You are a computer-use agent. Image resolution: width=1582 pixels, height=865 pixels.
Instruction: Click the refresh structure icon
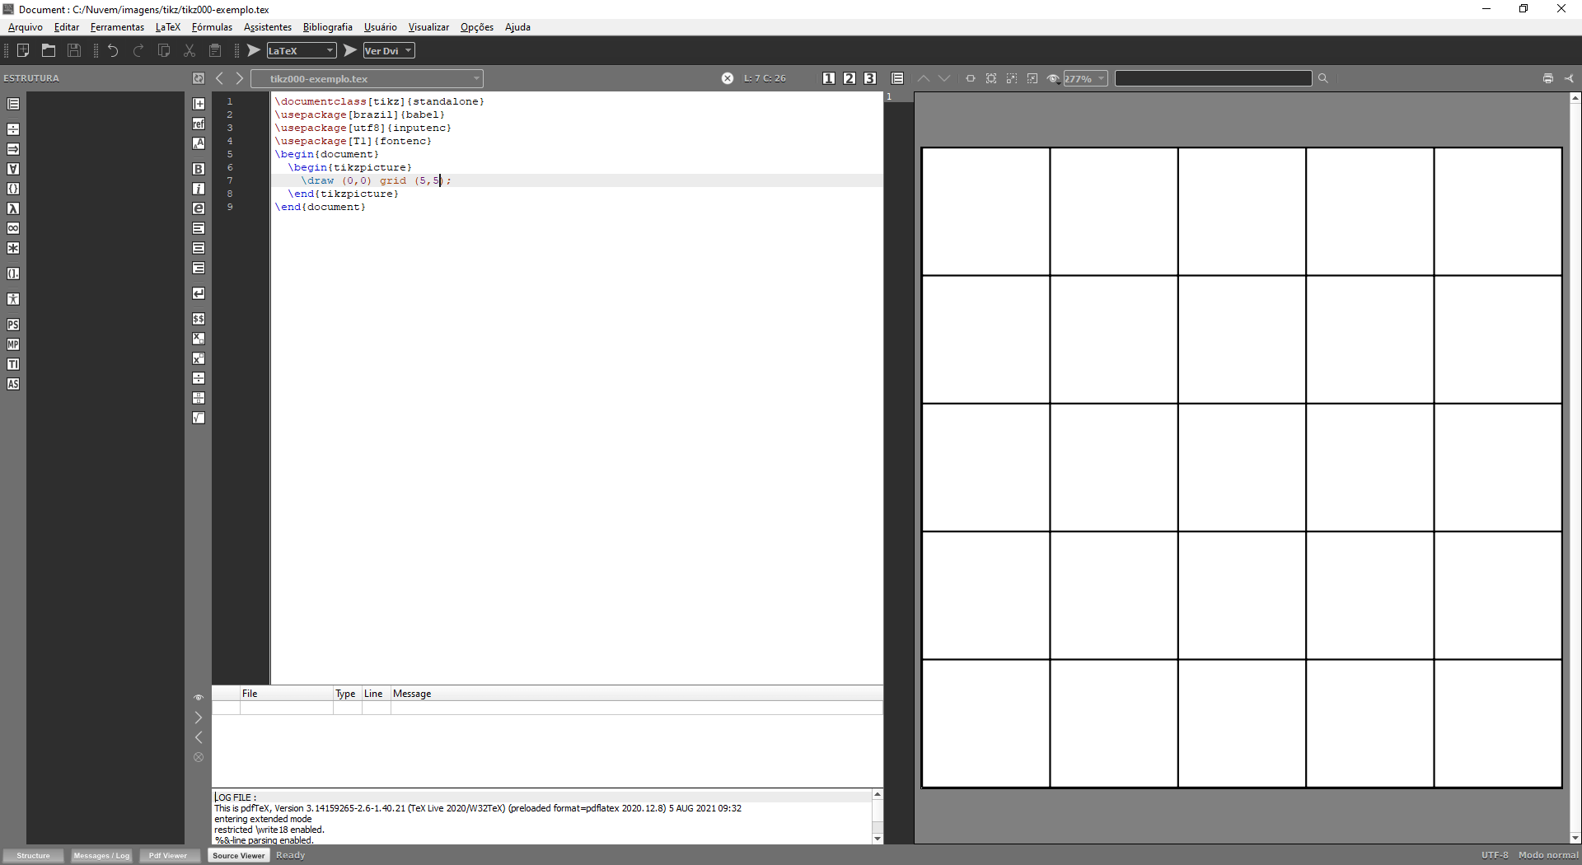click(x=199, y=78)
